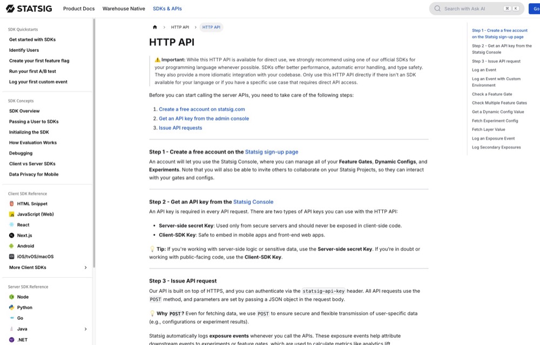The image size is (540, 345).
Task: Click the Next.js SDK icon
Action: point(12,235)
